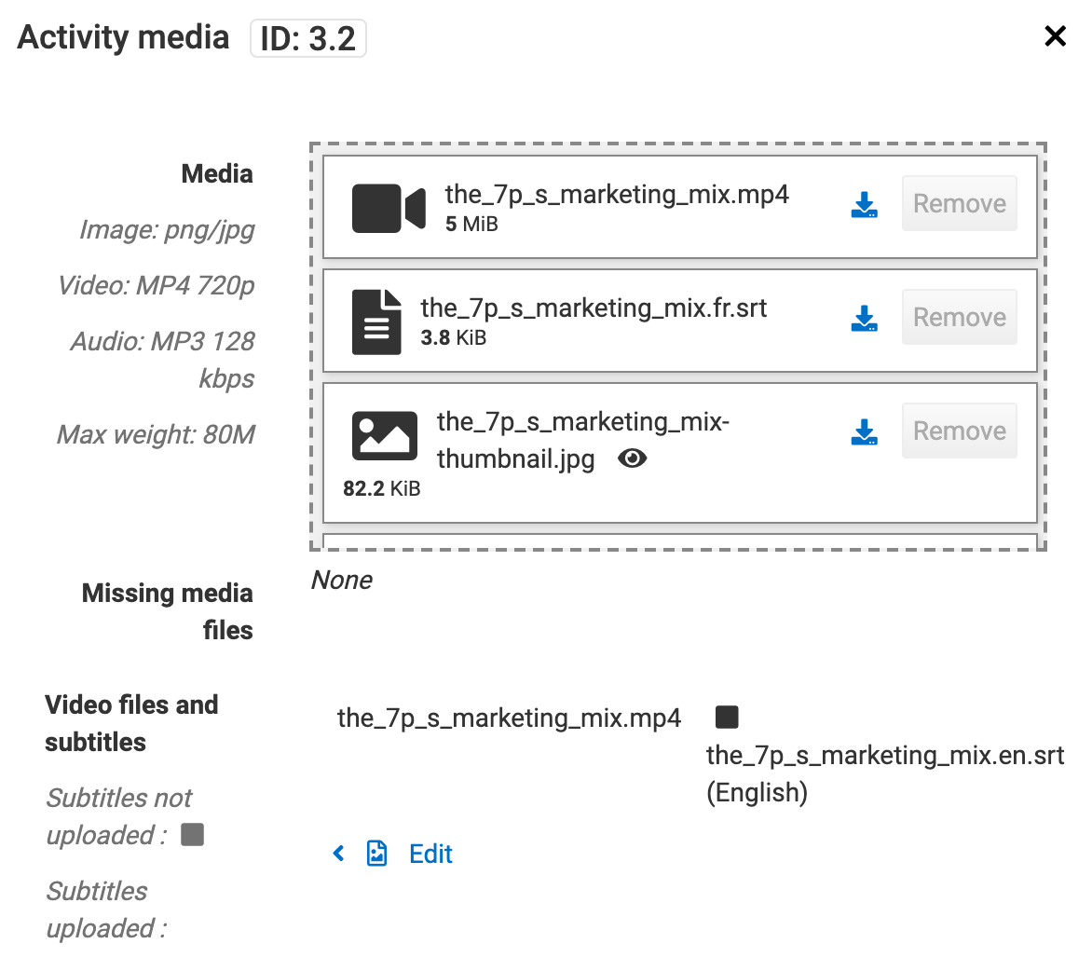Select the_7p_s_marketing_mix-thumbnail.jpg filename text
Image resolution: width=1092 pixels, height=971 pixels.
click(583, 440)
